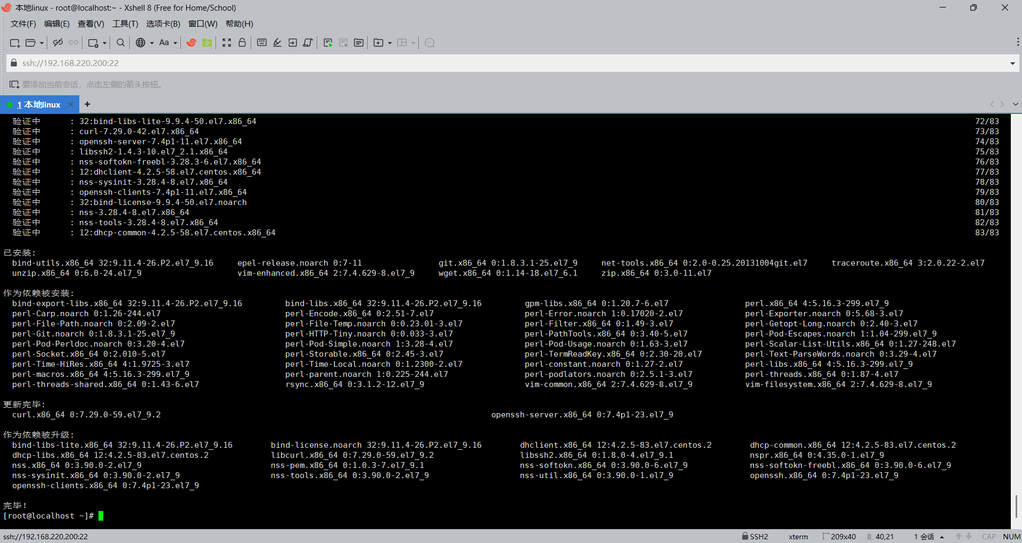Click the NUM indicator
Viewport: 1022px width, 543px height.
coord(1011,537)
